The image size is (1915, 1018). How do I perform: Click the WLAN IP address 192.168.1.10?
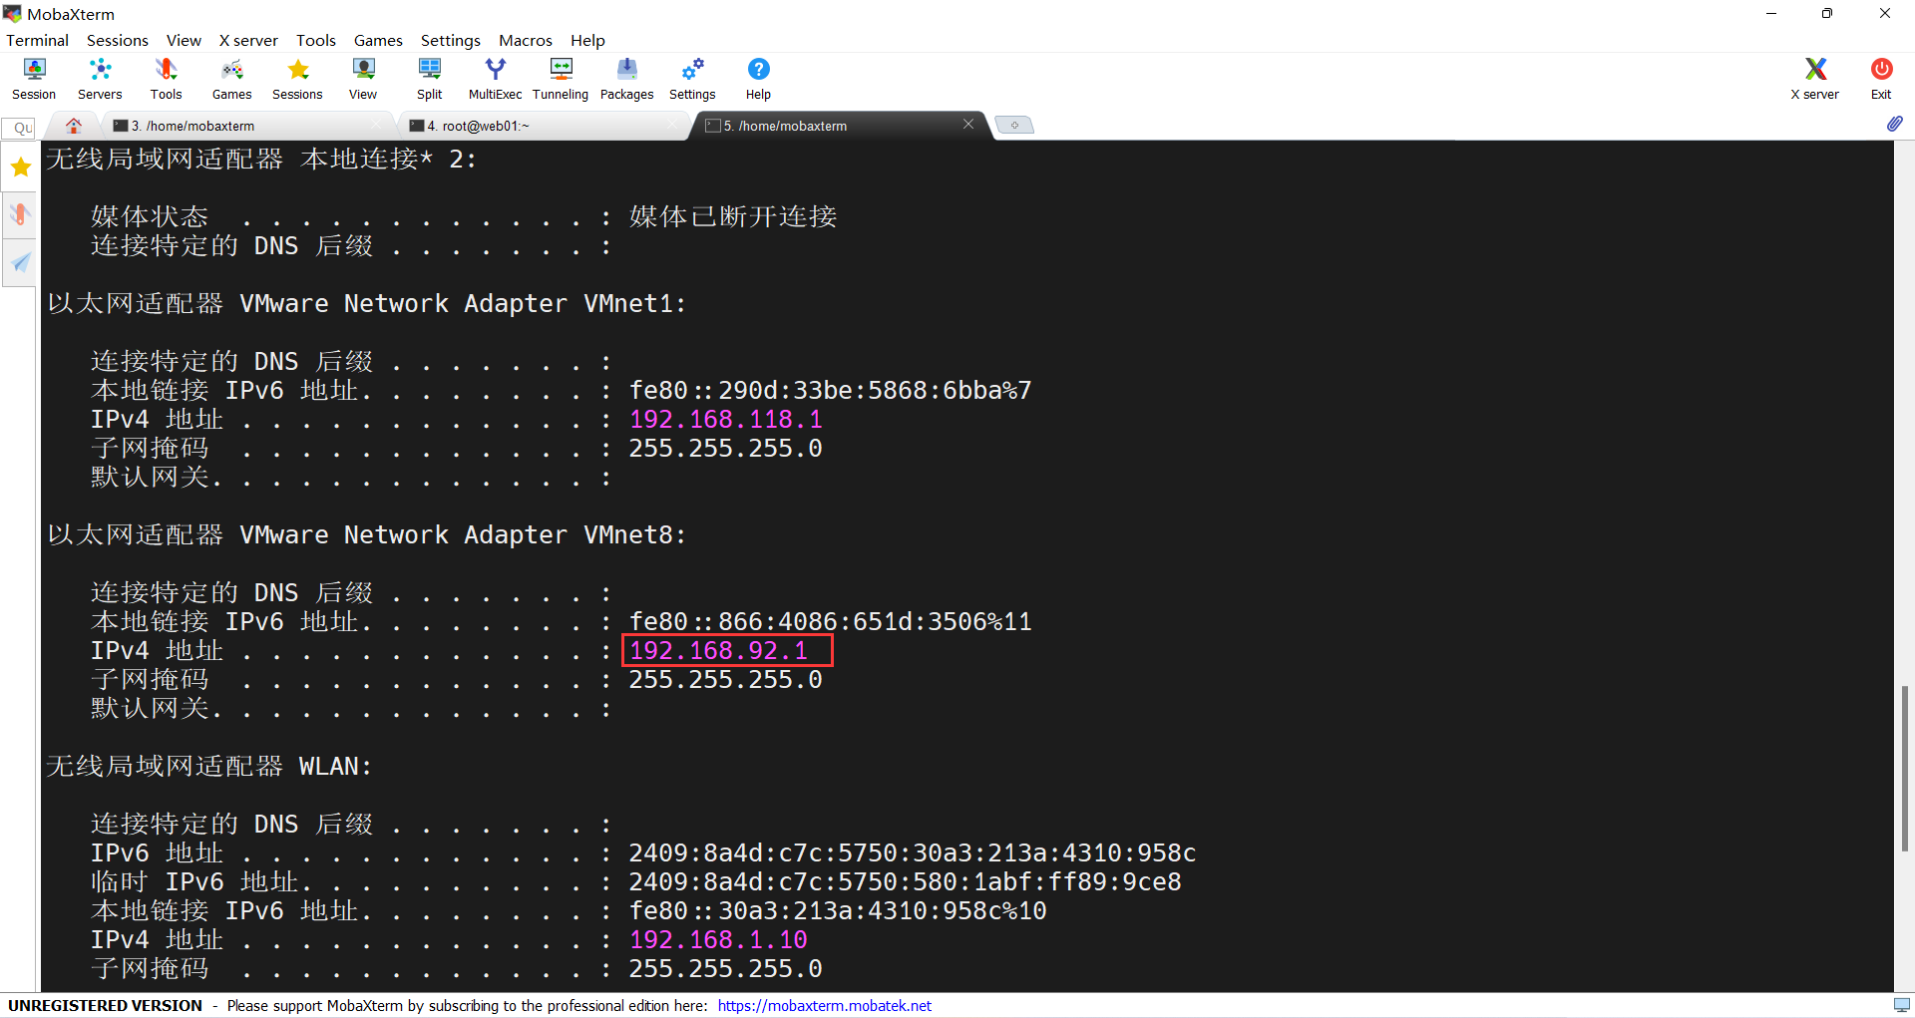(x=718, y=939)
